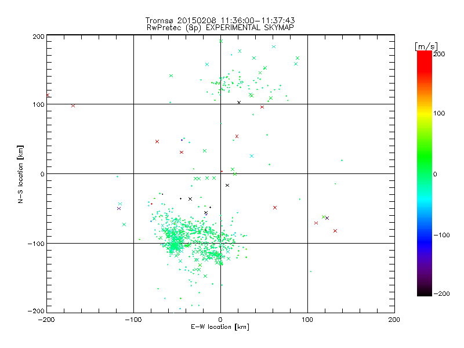Select the blue dot marker left of center
The image size is (464, 348).
point(182,140)
